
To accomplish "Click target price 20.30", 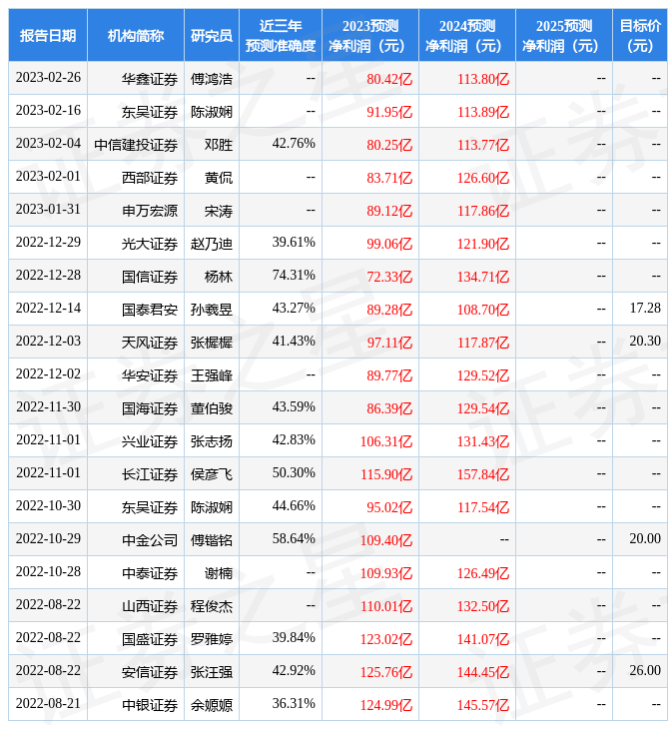I will point(645,342).
